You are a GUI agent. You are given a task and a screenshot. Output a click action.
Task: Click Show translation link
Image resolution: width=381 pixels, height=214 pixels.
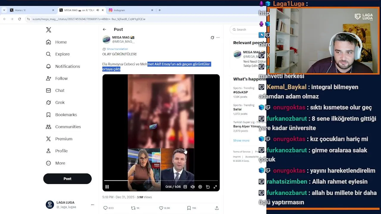(x=117, y=49)
